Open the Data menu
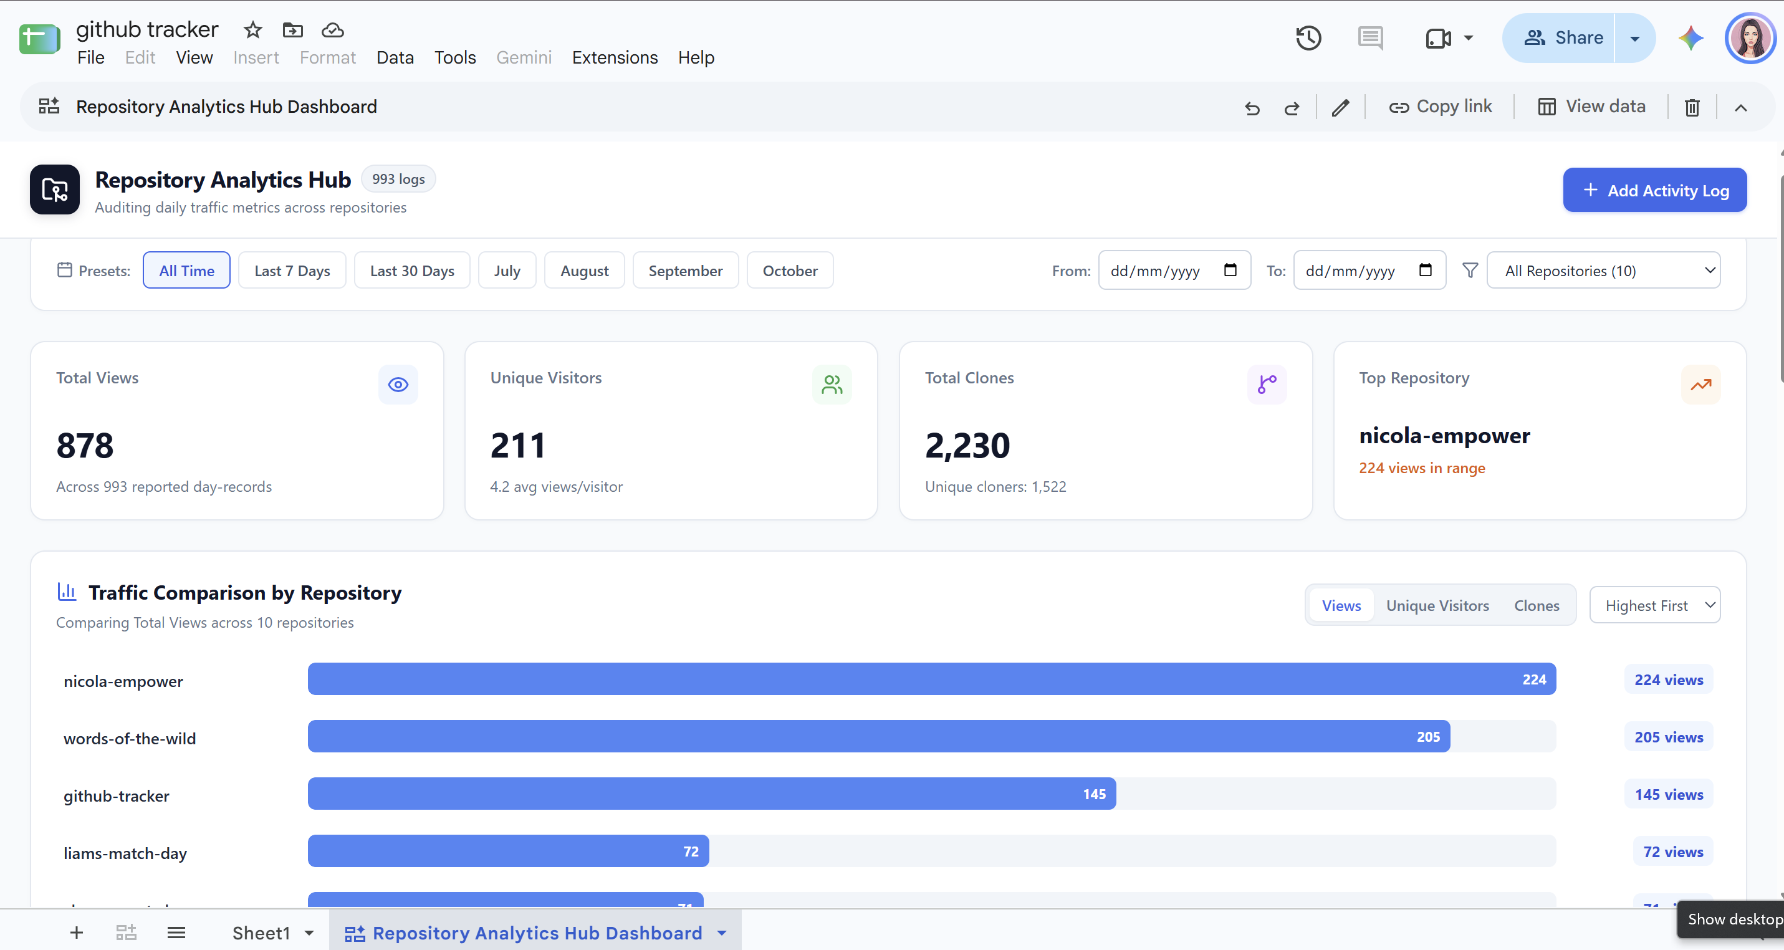Screen dimensions: 1784x950 click(395, 57)
